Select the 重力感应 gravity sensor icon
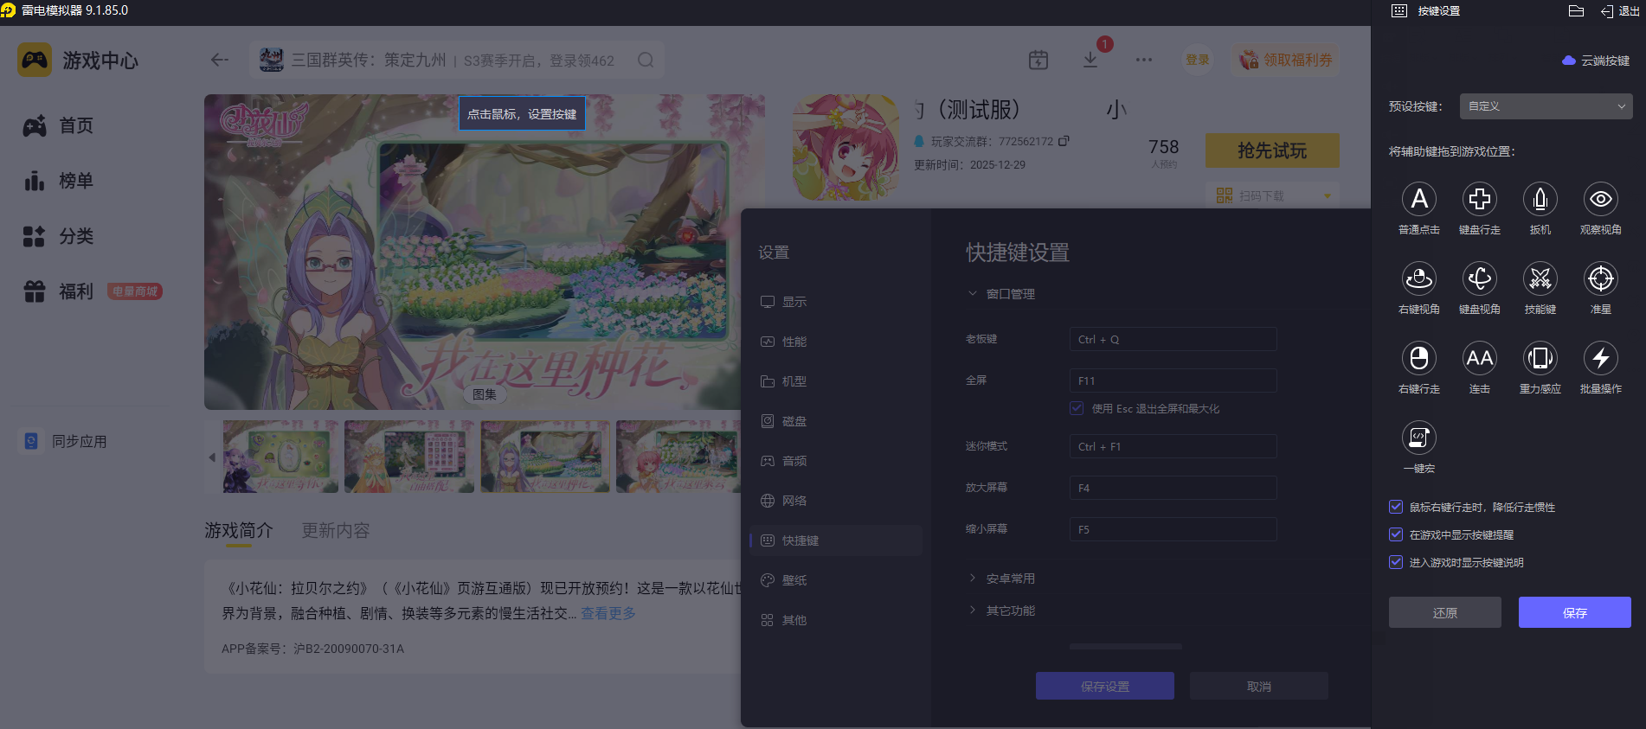Screen dimensions: 1646x729 click(1540, 358)
